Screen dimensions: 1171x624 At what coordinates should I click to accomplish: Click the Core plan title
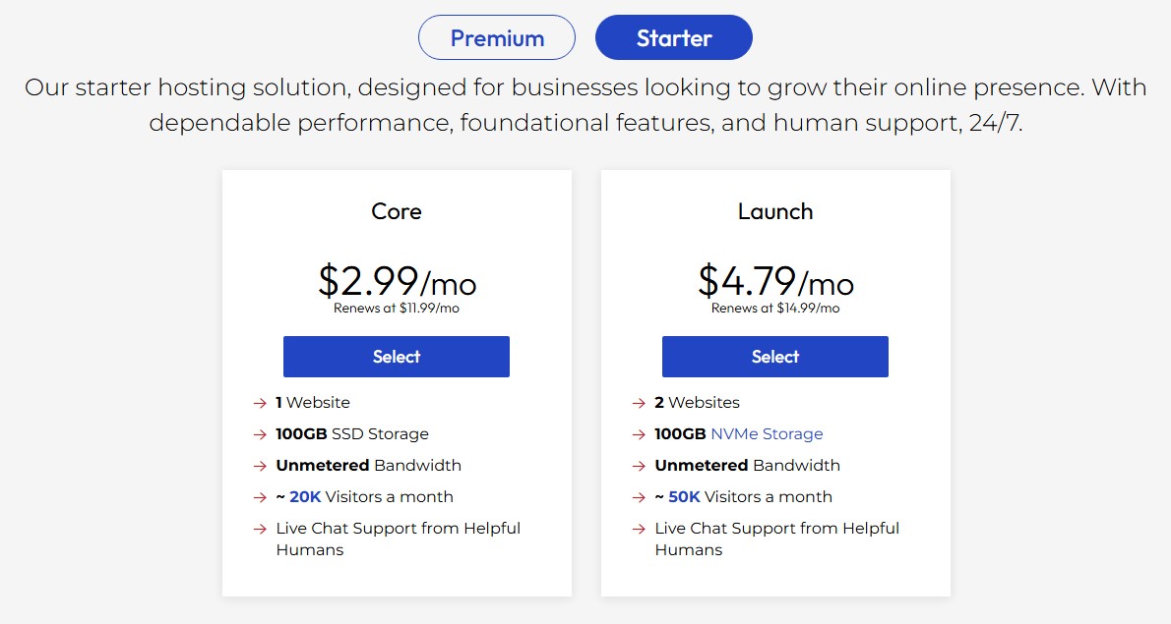point(396,211)
